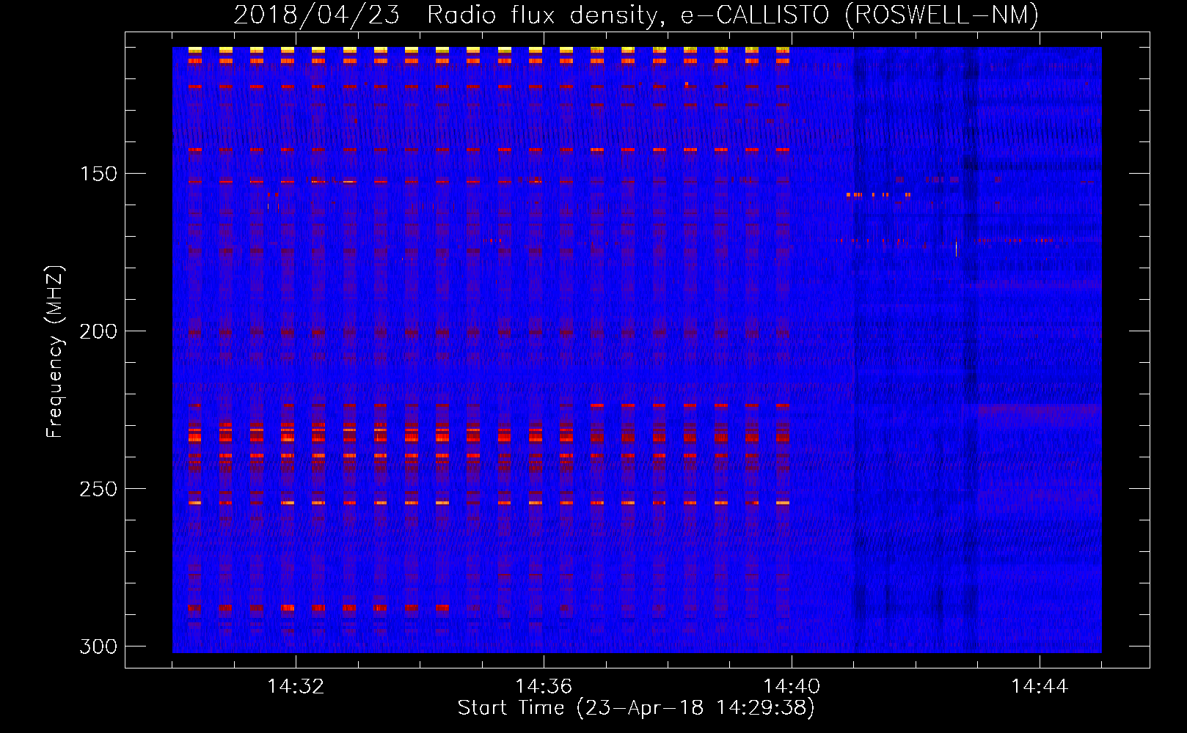Select the e-CALLISTO (ROSWELL-NM) station label

tap(859, 15)
